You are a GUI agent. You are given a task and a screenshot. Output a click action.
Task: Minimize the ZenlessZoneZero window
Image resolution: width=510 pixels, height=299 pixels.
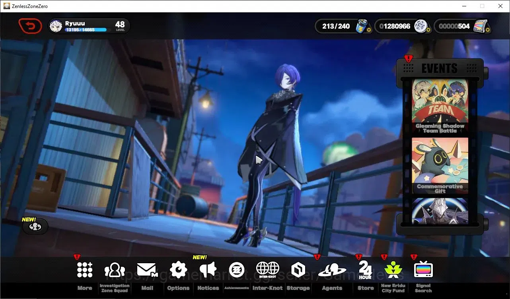pos(464,6)
